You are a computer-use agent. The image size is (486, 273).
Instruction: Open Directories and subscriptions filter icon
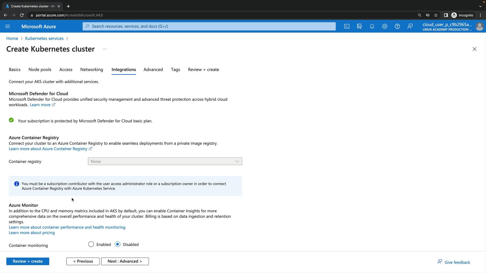pos(359,26)
